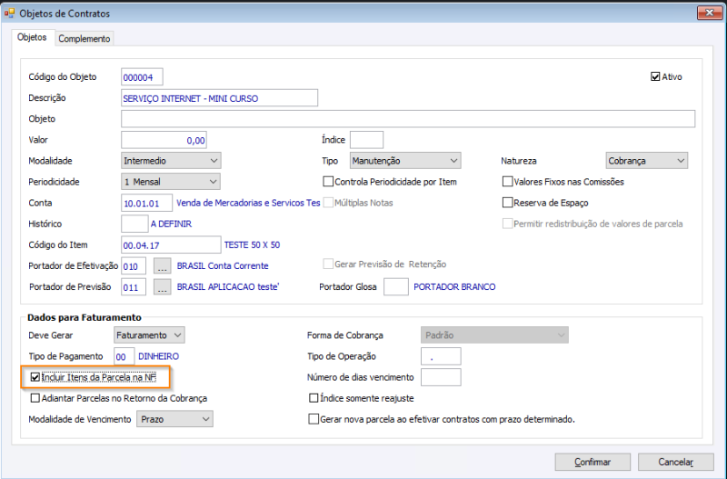Select the Objetos tab
727x479 pixels.
point(32,37)
